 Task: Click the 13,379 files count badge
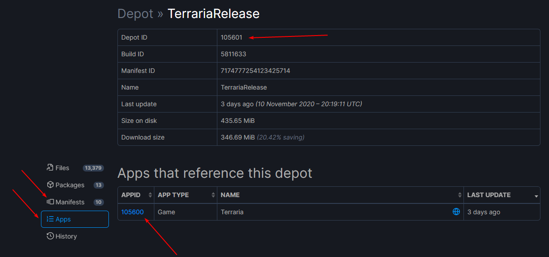[93, 168]
